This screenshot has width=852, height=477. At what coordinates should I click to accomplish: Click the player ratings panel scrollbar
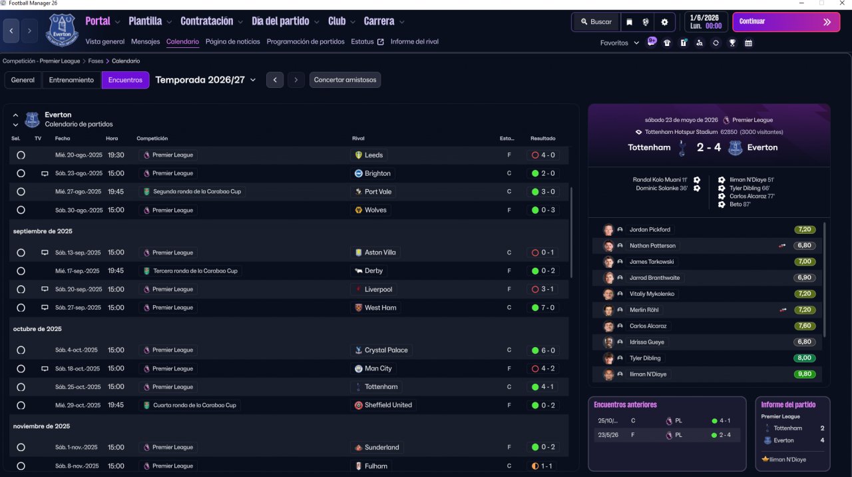(x=825, y=280)
